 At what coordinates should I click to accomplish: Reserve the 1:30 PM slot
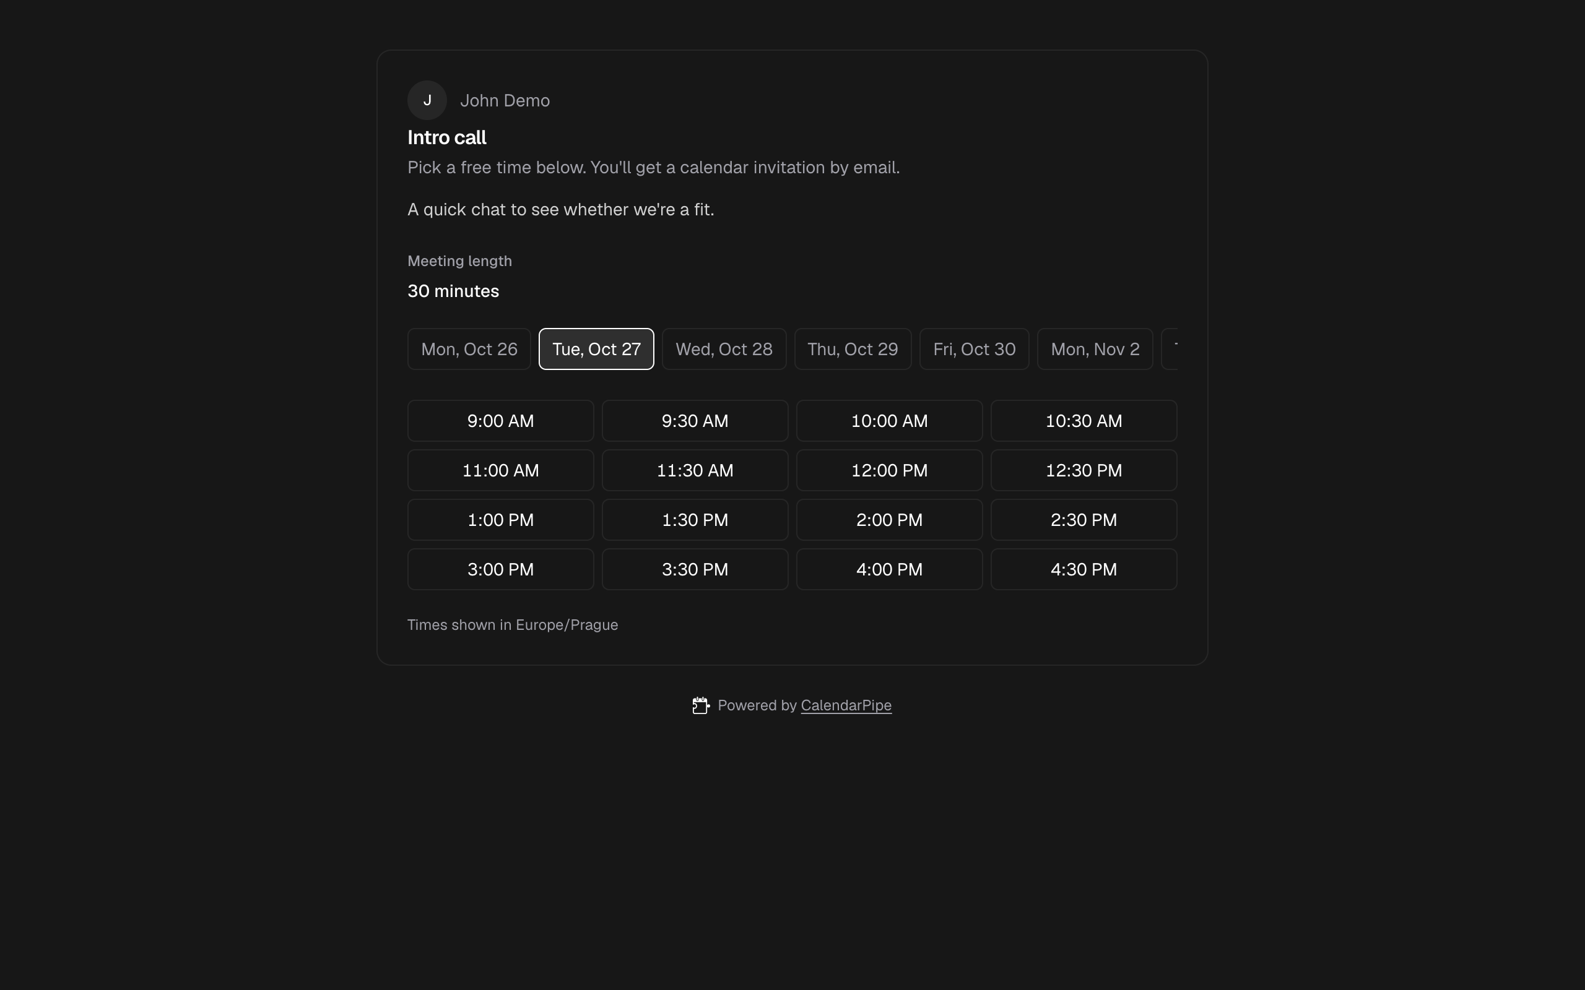click(x=695, y=520)
